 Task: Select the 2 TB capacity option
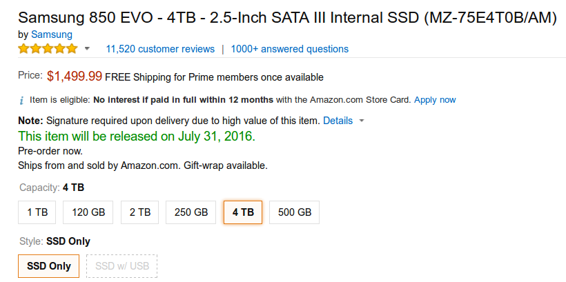(x=140, y=212)
